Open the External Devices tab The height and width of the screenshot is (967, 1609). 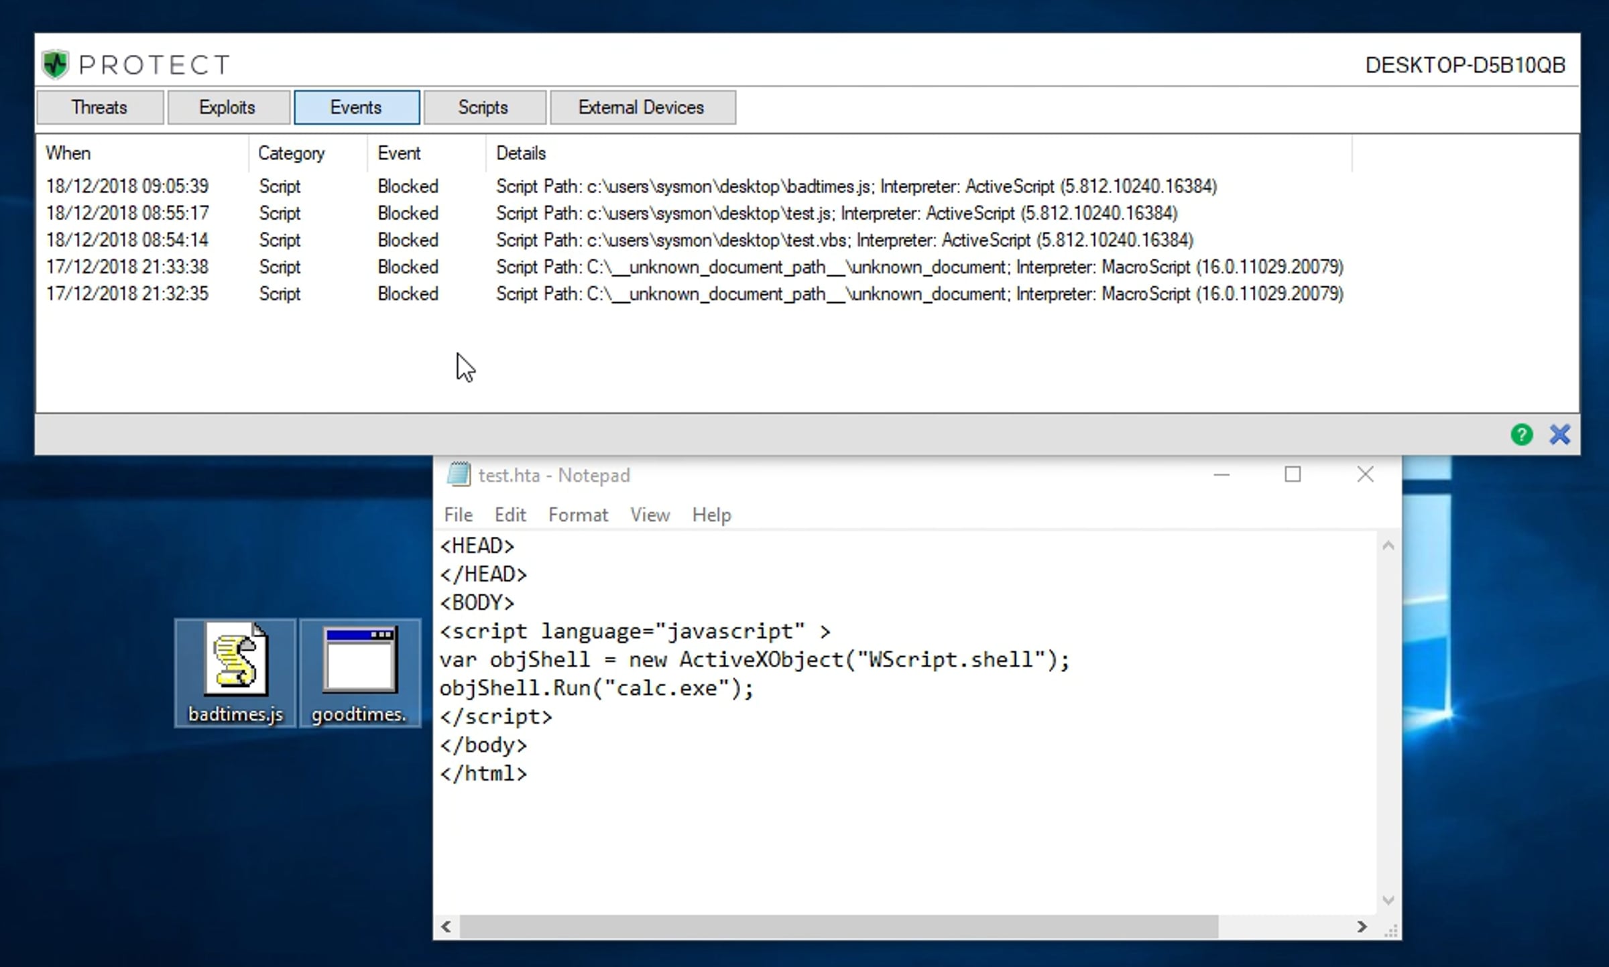pos(642,107)
